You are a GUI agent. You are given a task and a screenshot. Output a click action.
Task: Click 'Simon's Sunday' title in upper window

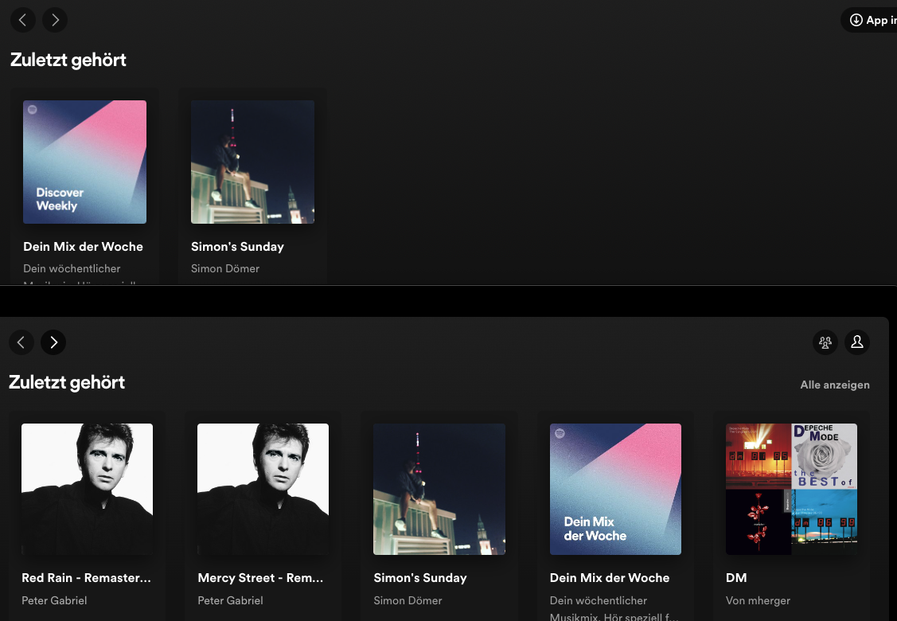(x=237, y=247)
